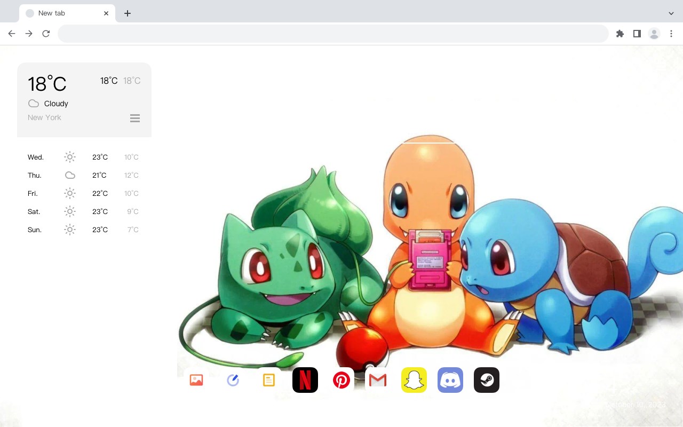Image resolution: width=683 pixels, height=427 pixels.
Task: Click Sunday's 7°C low temperature
Action: click(x=133, y=230)
